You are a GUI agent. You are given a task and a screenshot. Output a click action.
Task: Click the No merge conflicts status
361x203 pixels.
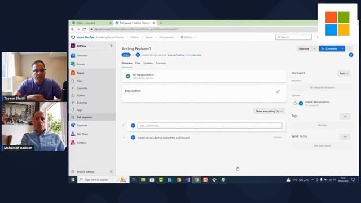(143, 75)
